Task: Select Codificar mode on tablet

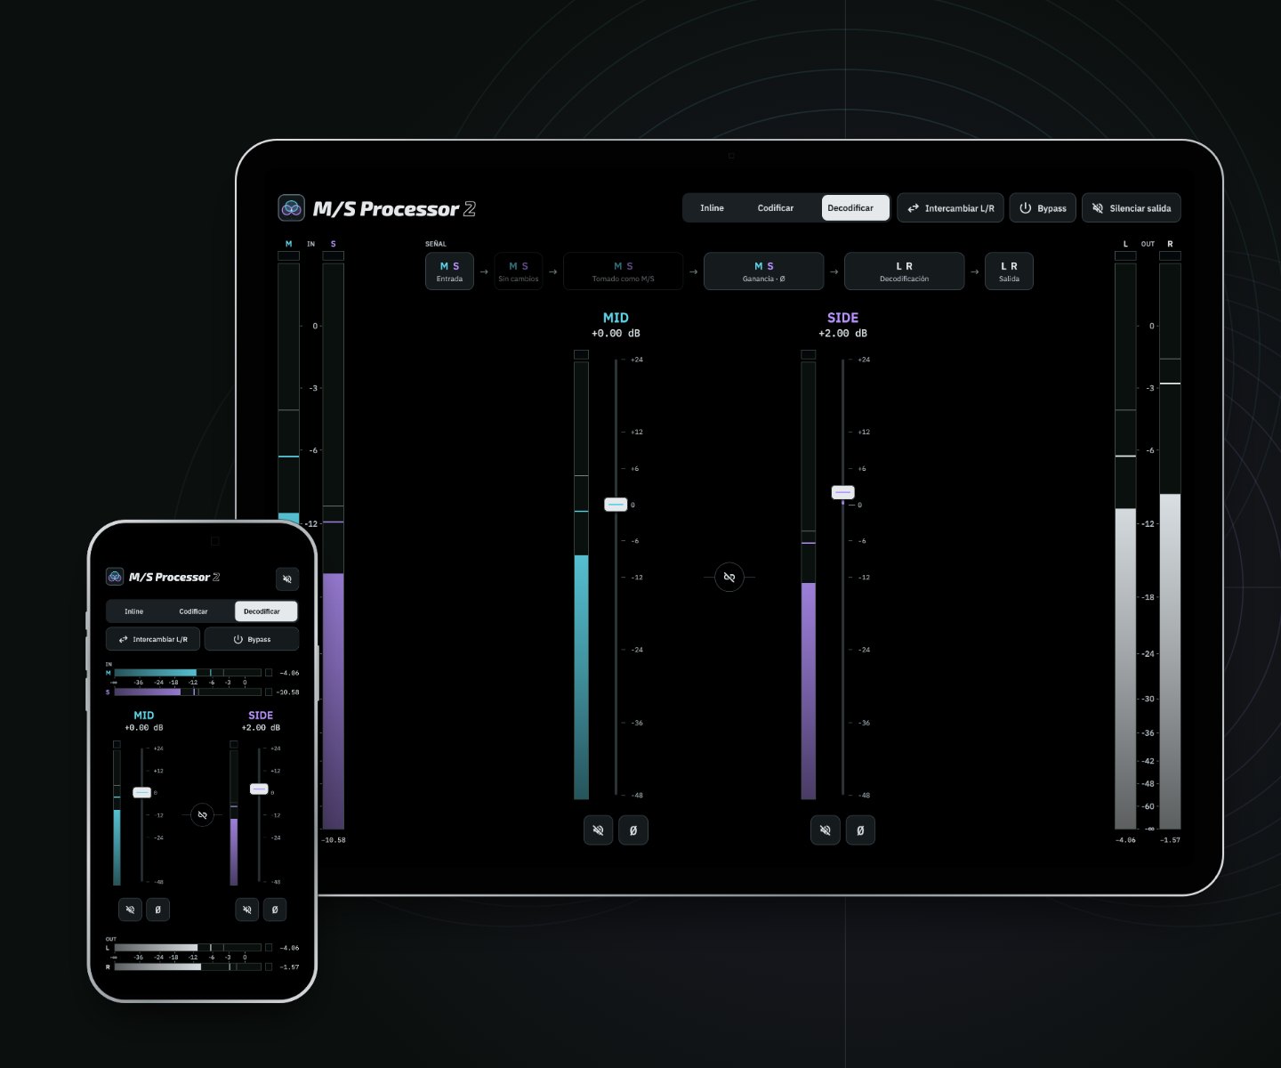Action: (776, 208)
